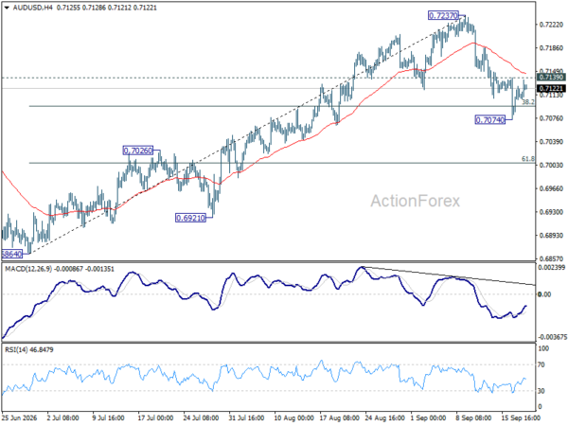Click the ActionForex watermark
Screen dimensions: 568x426
[x=416, y=201]
